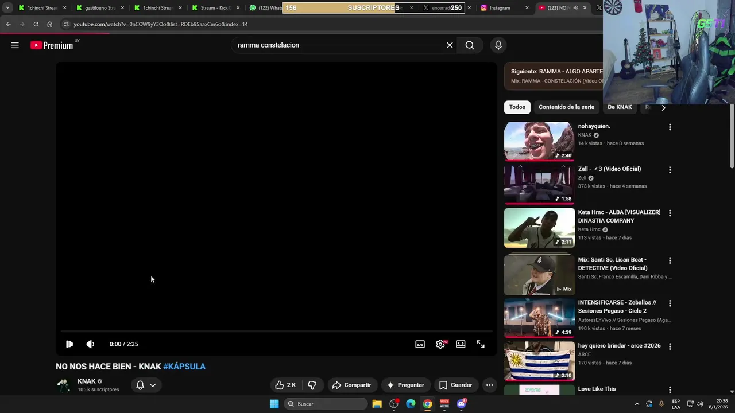
Task: Open the Preguntar AI button
Action: (405, 385)
